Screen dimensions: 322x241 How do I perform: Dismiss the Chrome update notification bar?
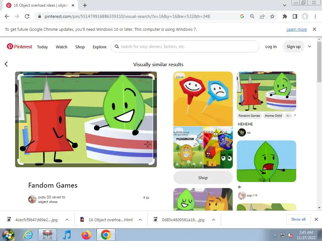click(x=314, y=29)
